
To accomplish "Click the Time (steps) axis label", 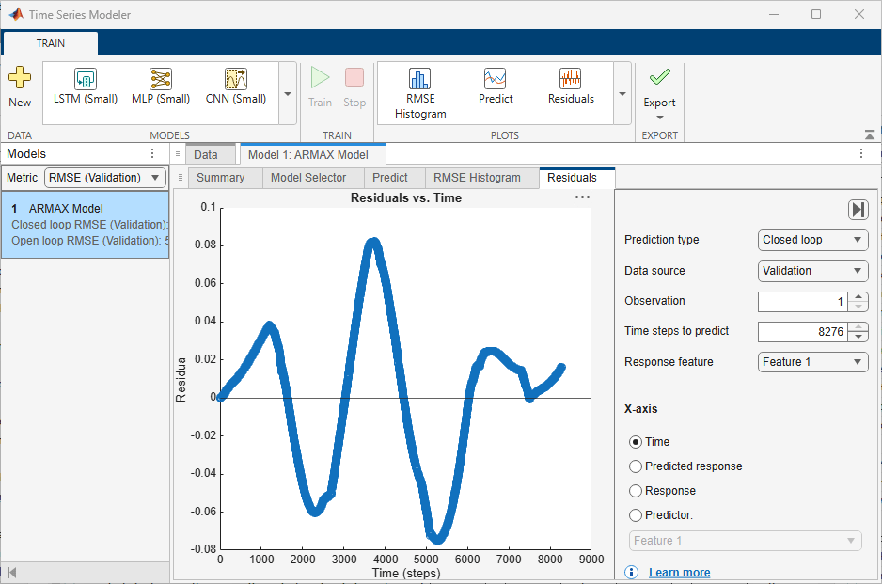I will (406, 573).
